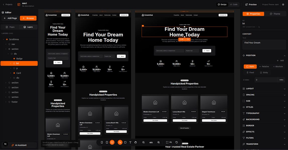Switch to Code view
Viewport: 288px width, 150px height.
click(234, 4)
